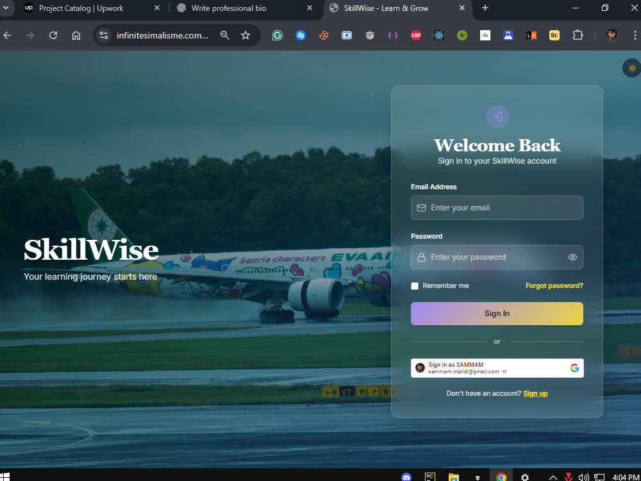Open the green plus extension

tap(462, 35)
